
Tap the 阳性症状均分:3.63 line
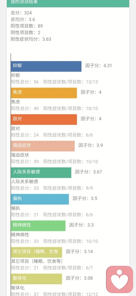tap(31, 39)
